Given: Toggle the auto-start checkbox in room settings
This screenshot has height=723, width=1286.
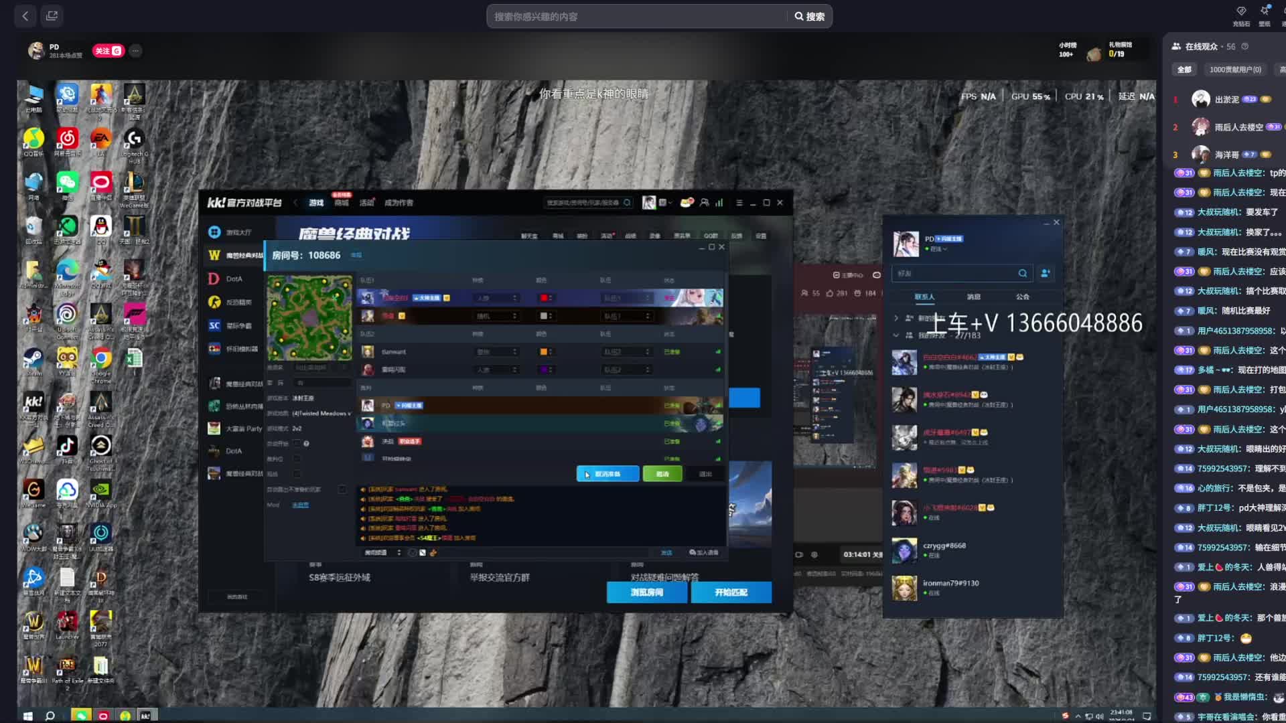Looking at the screenshot, I should [297, 443].
